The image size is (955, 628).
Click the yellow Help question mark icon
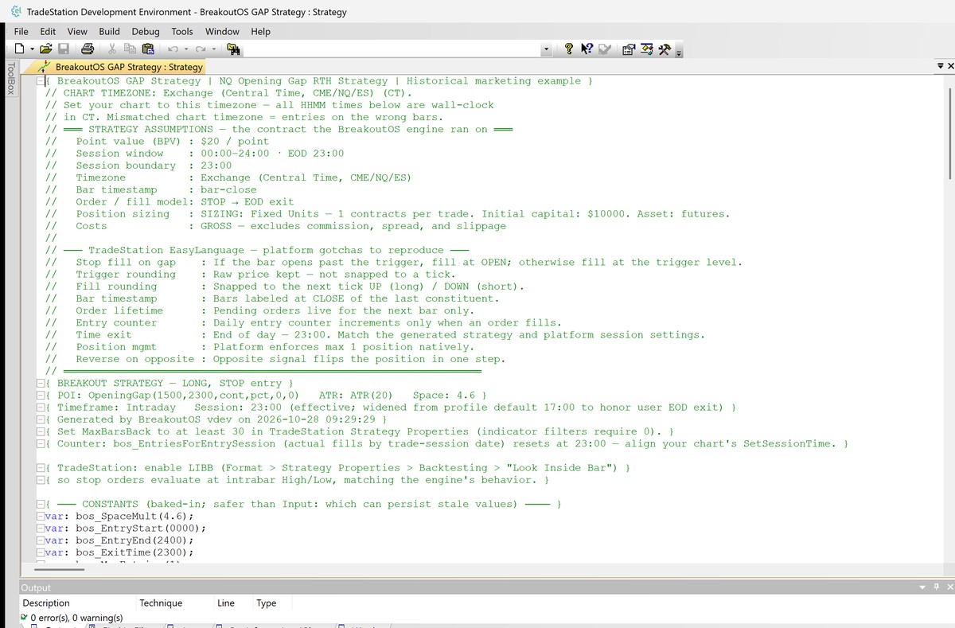coord(568,49)
